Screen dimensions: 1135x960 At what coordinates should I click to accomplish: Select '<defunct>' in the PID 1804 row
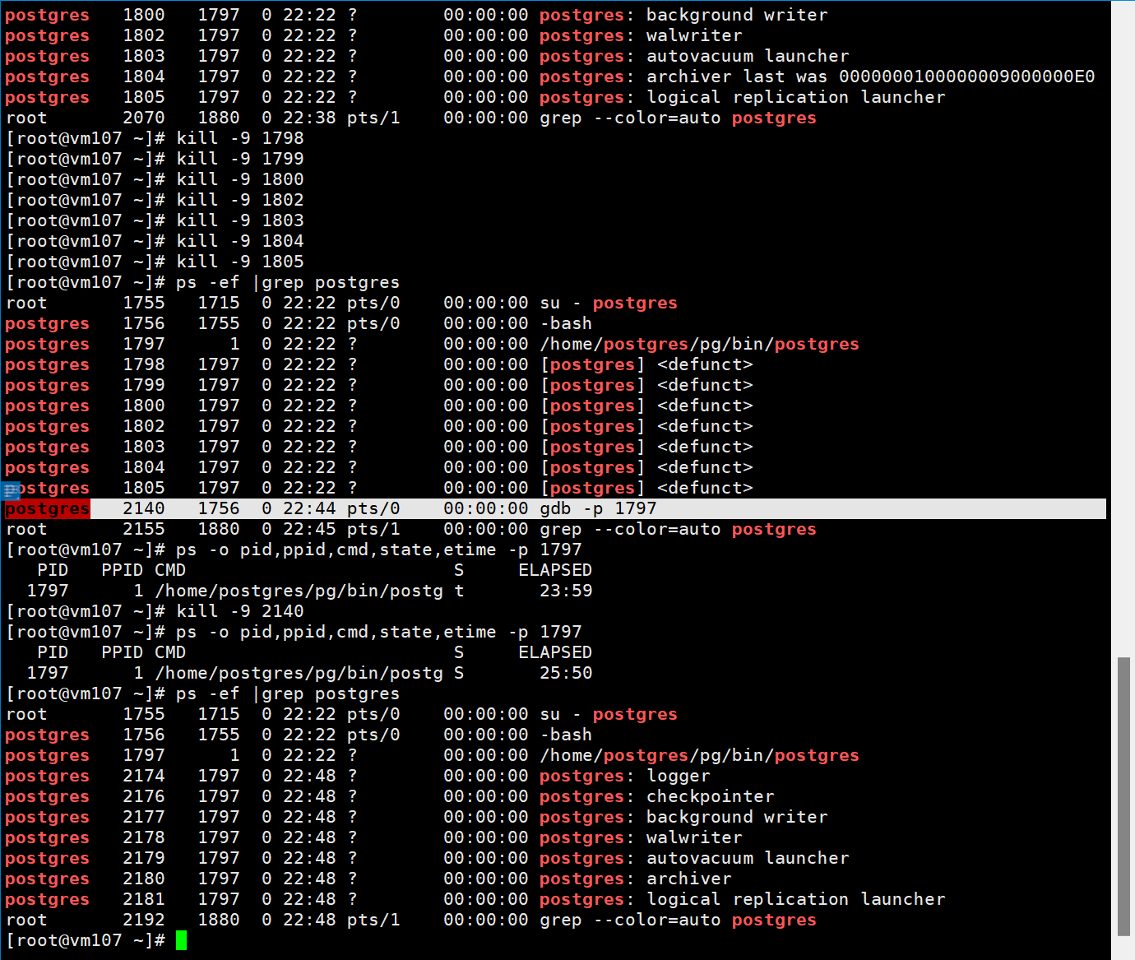tap(705, 467)
